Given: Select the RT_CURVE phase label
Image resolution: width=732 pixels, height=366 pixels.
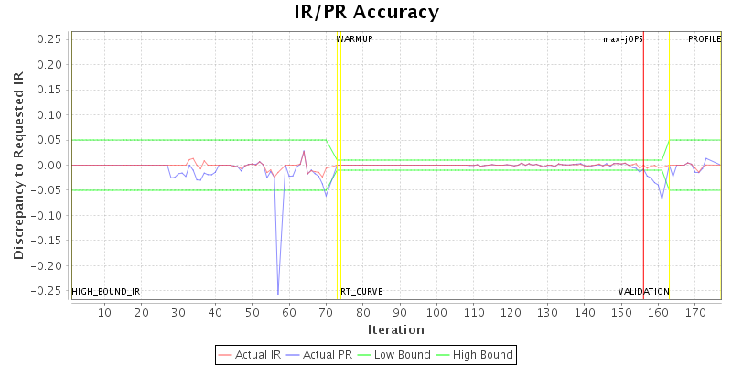Looking at the screenshot, I should (x=361, y=292).
